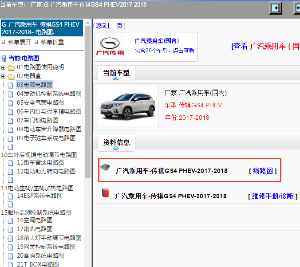Click the gray chip icon beside 线路图 row
The width and height of the screenshot is (300, 267).
[105, 167]
